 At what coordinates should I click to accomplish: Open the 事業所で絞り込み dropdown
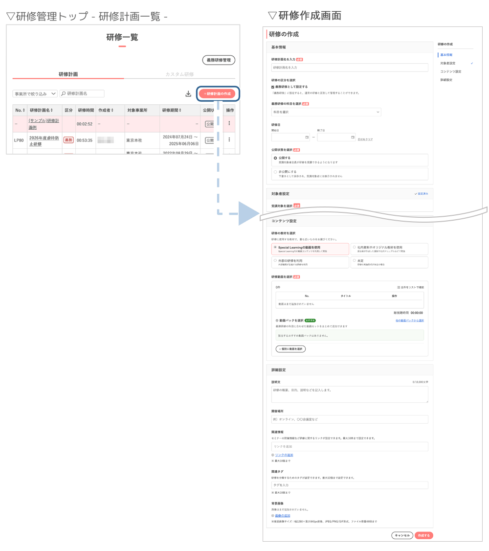coord(35,94)
